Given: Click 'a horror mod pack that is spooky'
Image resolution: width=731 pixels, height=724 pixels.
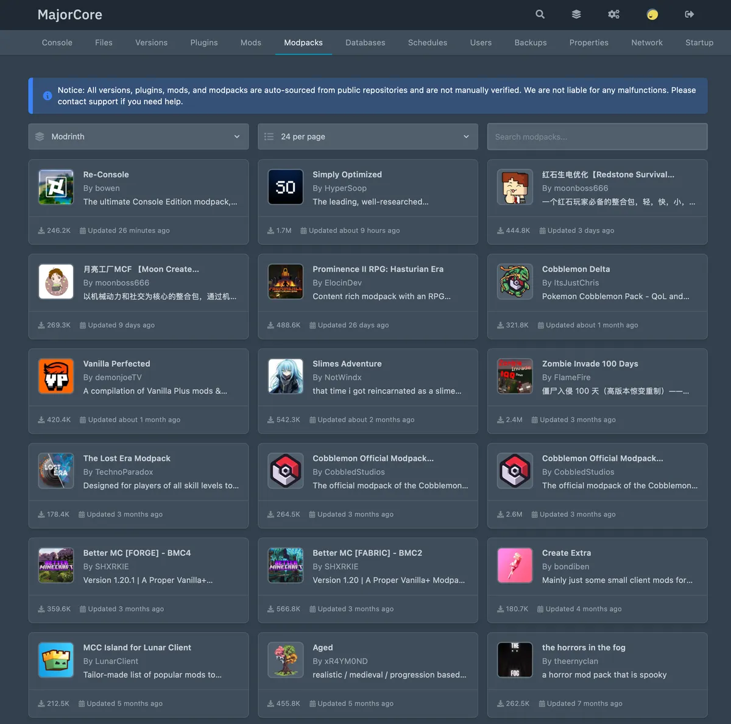Looking at the screenshot, I should [604, 675].
